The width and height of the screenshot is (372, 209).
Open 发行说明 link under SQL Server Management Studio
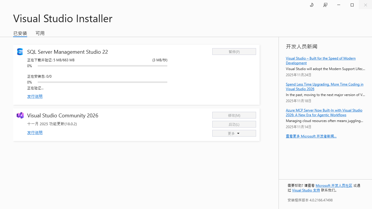click(x=35, y=96)
